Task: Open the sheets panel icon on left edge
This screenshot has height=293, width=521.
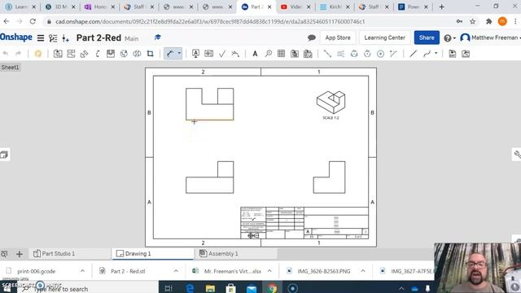Action: (x=4, y=155)
